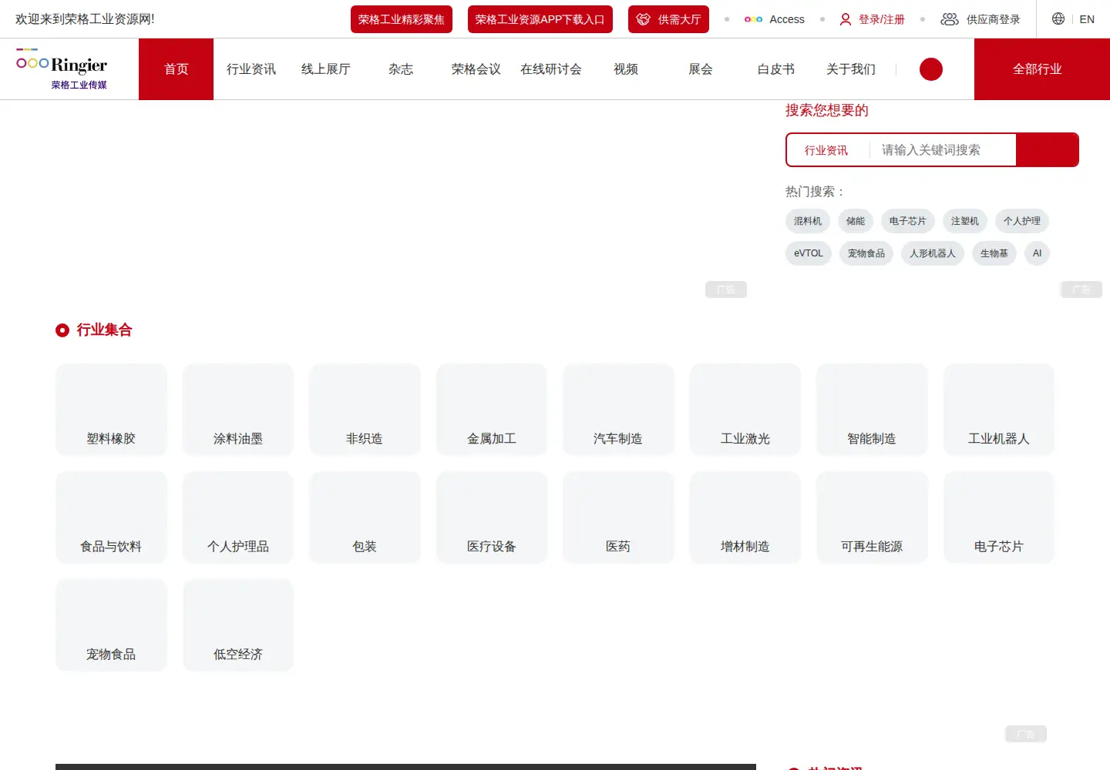
Task: Open the 增材制造 industry card
Action: pyautogui.click(x=745, y=517)
